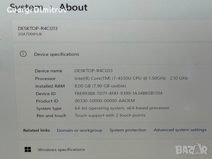Click the Installed RAM label
Screen dimensions: 212x159
click(50, 86)
